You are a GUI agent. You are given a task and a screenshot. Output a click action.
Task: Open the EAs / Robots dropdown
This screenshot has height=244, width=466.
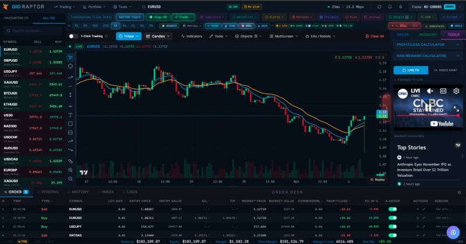pos(320,36)
